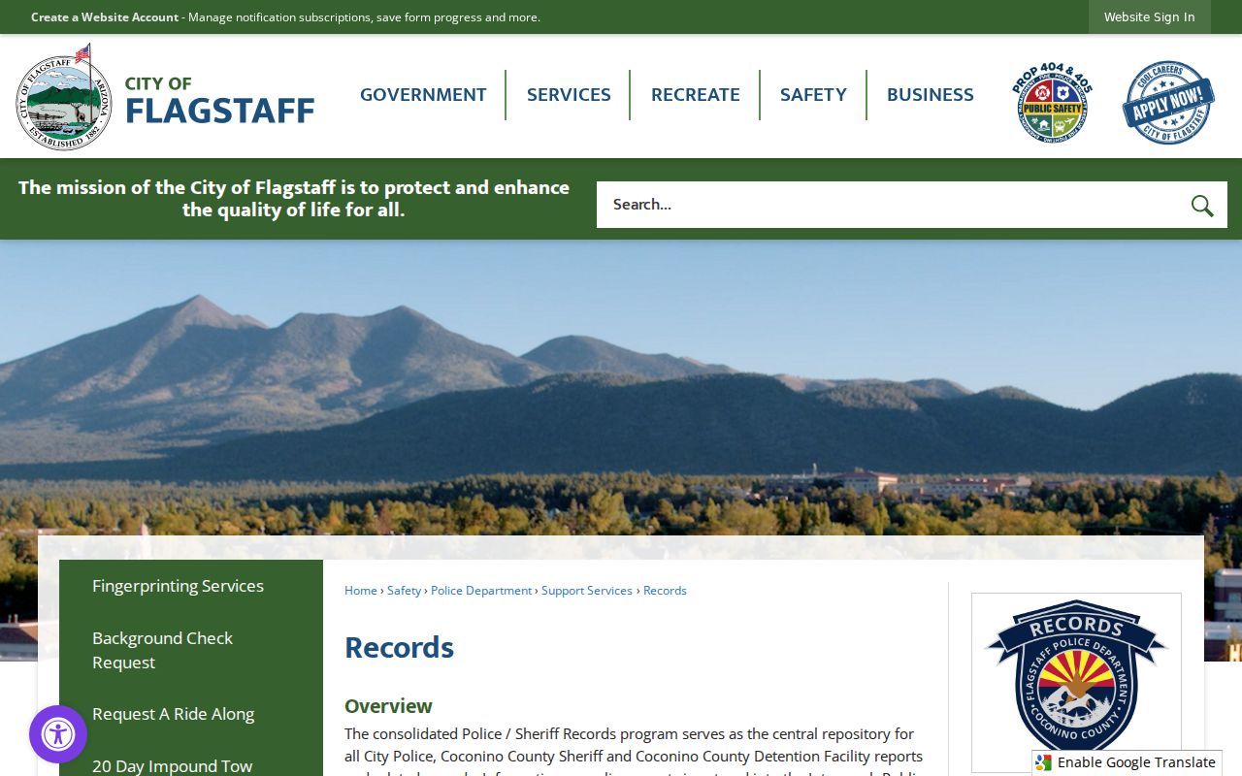Viewport: 1242px width, 776px height.
Task: Click the Apply Now careers badge
Action: pos(1168,103)
